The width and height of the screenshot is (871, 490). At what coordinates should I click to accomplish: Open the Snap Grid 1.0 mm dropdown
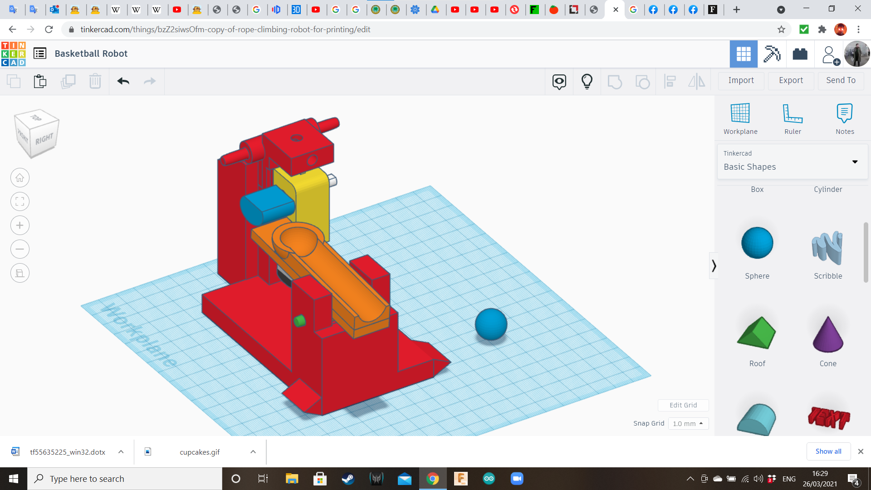[688, 423]
